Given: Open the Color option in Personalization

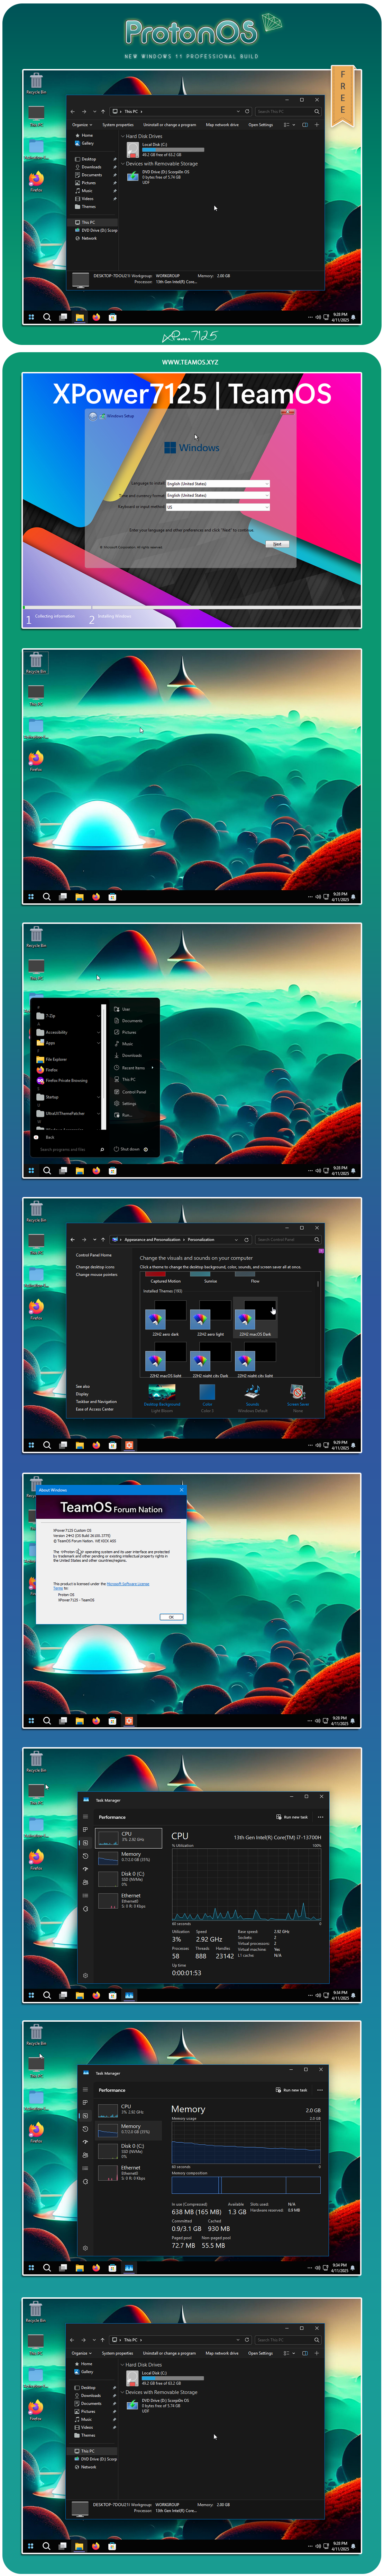Looking at the screenshot, I should [208, 1397].
